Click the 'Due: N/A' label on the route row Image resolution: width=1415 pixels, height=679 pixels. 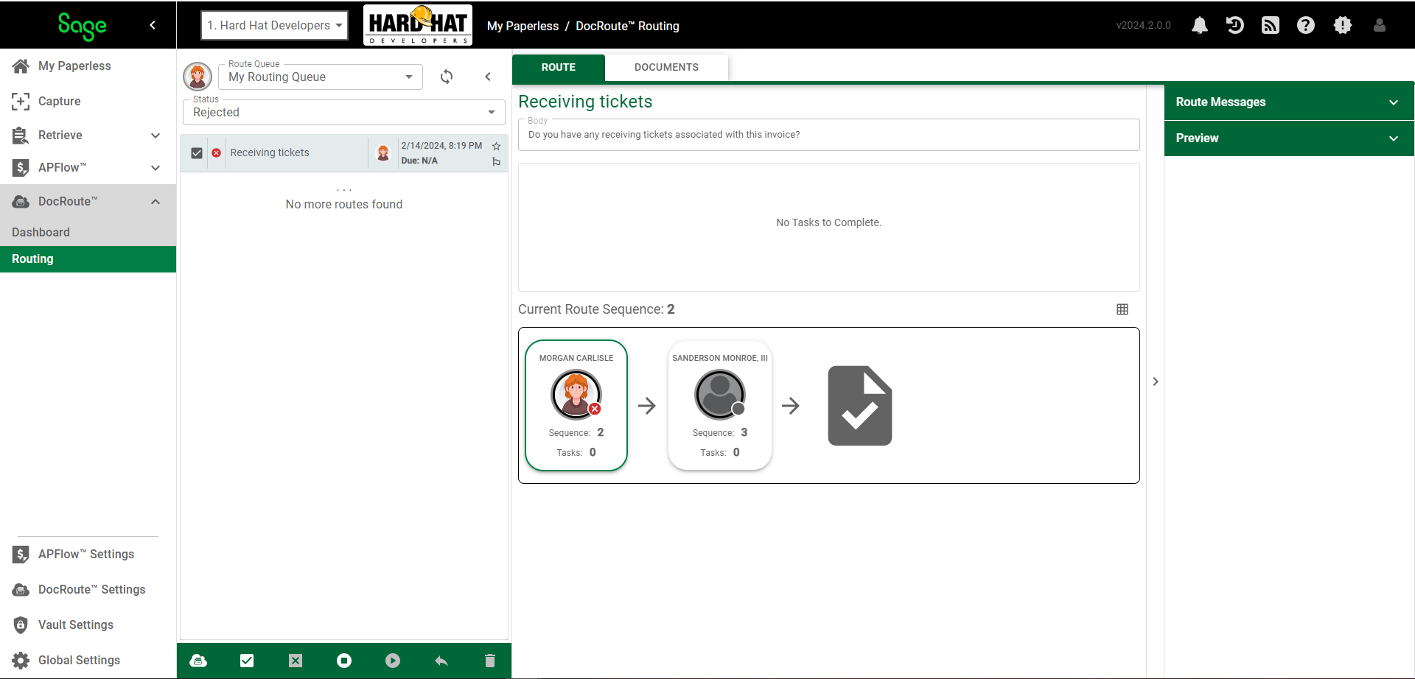(x=419, y=161)
